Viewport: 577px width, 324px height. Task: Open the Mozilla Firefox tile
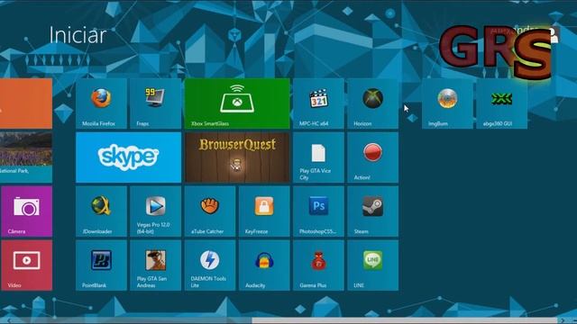coord(101,103)
